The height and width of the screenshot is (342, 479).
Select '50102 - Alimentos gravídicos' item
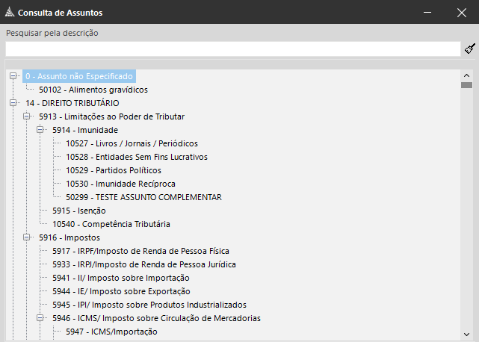pyautogui.click(x=93, y=90)
